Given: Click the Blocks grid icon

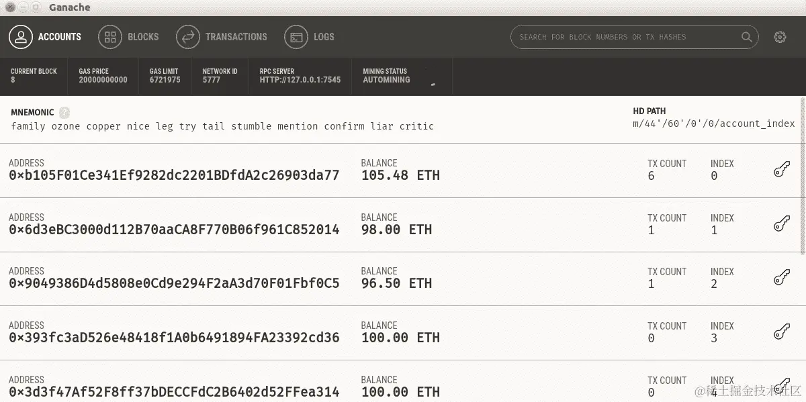Looking at the screenshot, I should [x=110, y=37].
